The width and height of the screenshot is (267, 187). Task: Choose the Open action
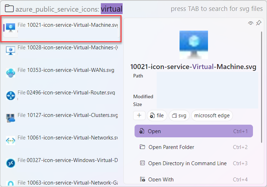point(194,131)
